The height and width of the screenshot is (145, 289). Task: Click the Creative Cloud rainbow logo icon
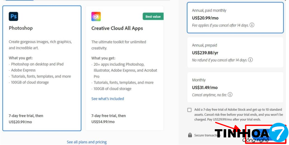pyautogui.click(x=96, y=17)
